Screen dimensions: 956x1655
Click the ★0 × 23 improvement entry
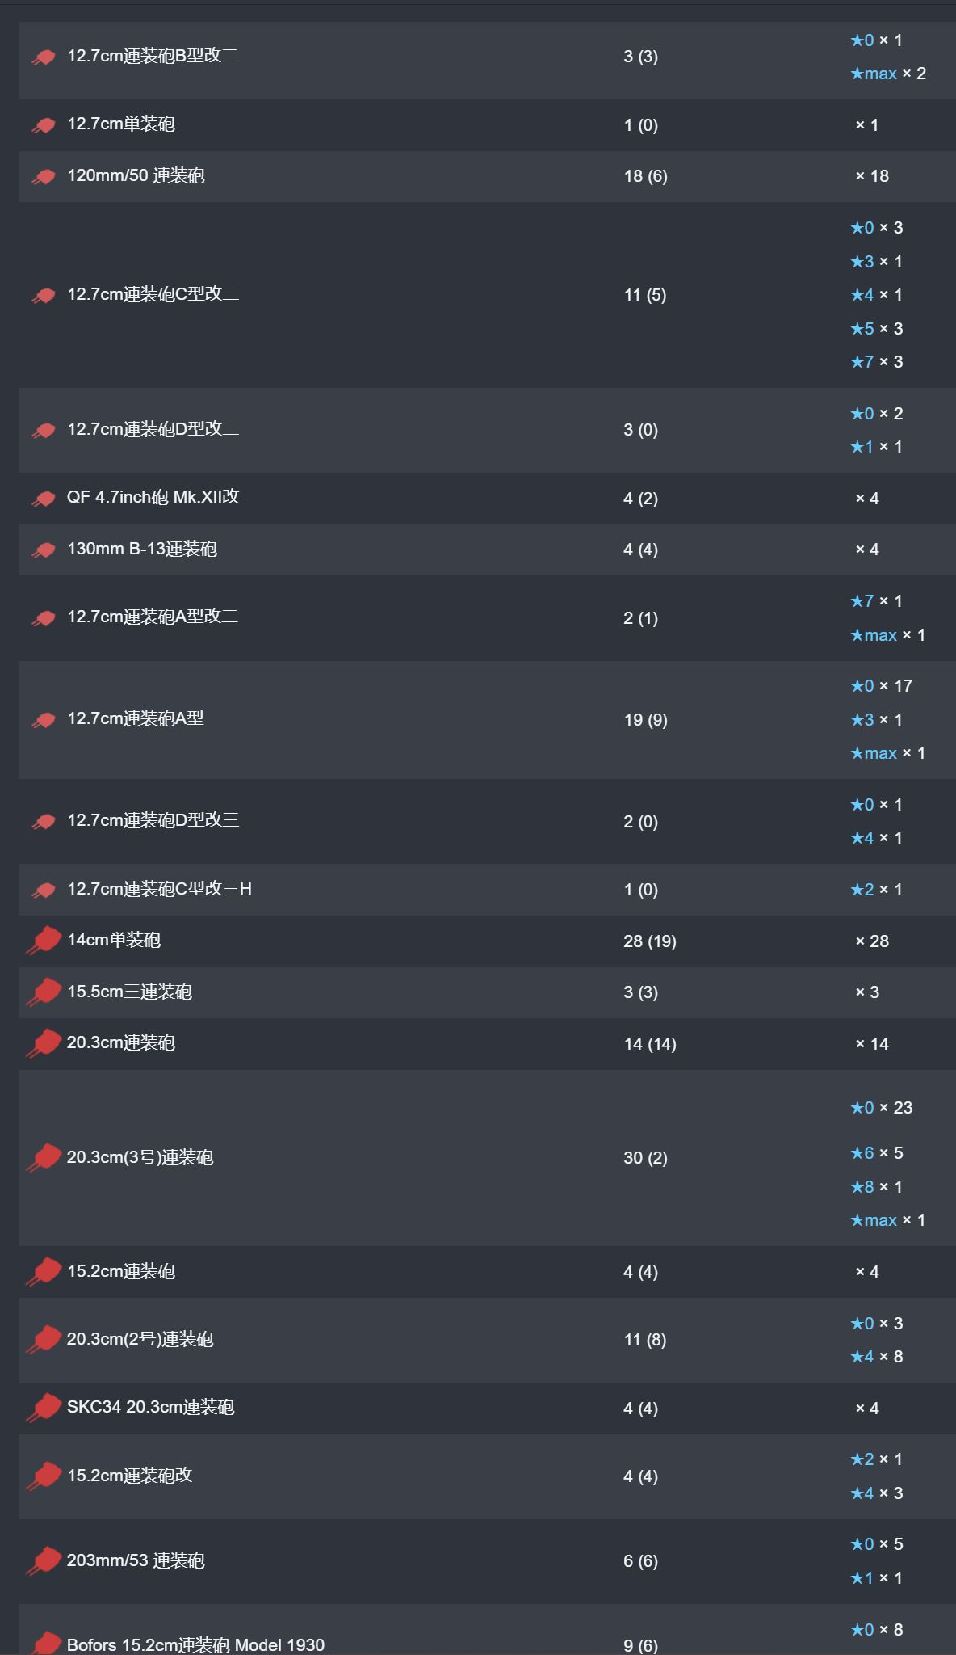point(882,1108)
